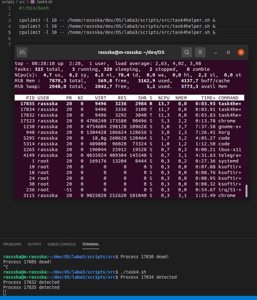257x300 pixels.
Task: Click the '3773,3 avail Mem' value
Action: (204, 86)
